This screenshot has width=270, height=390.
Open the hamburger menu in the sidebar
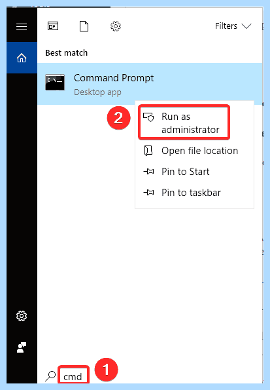pos(22,26)
